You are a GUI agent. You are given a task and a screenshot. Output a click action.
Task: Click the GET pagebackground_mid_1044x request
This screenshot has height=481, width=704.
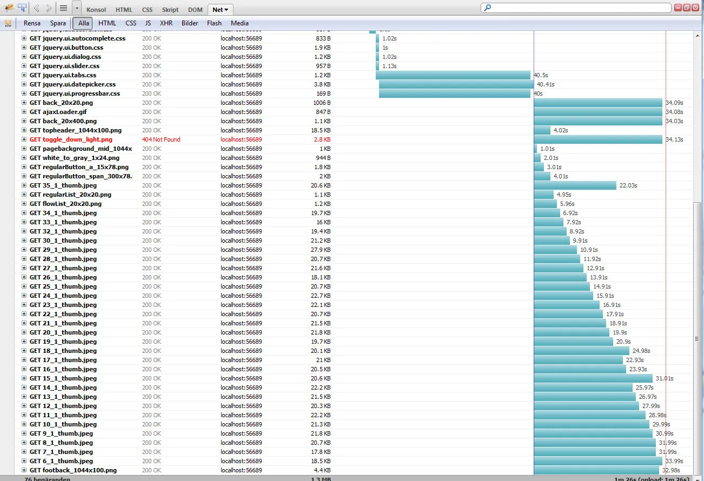coord(81,149)
